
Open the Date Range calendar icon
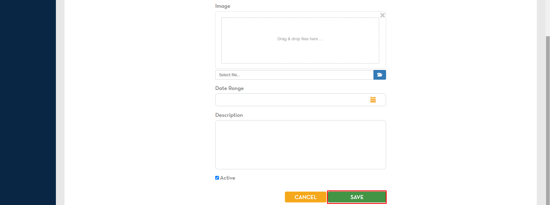pos(373,100)
